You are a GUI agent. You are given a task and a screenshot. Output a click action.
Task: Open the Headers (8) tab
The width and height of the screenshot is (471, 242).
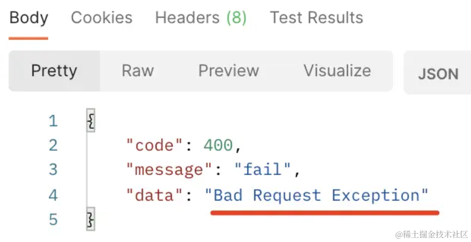(x=201, y=17)
